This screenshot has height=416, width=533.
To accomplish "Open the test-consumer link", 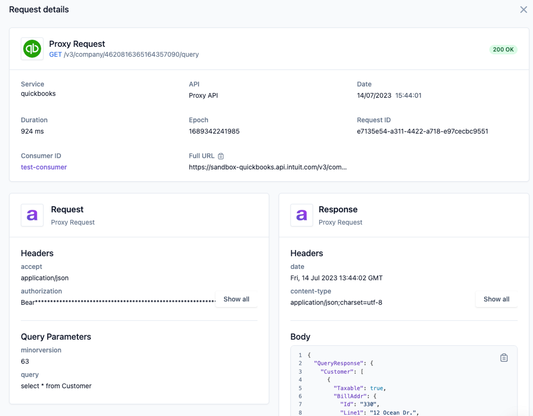I will click(x=44, y=167).
